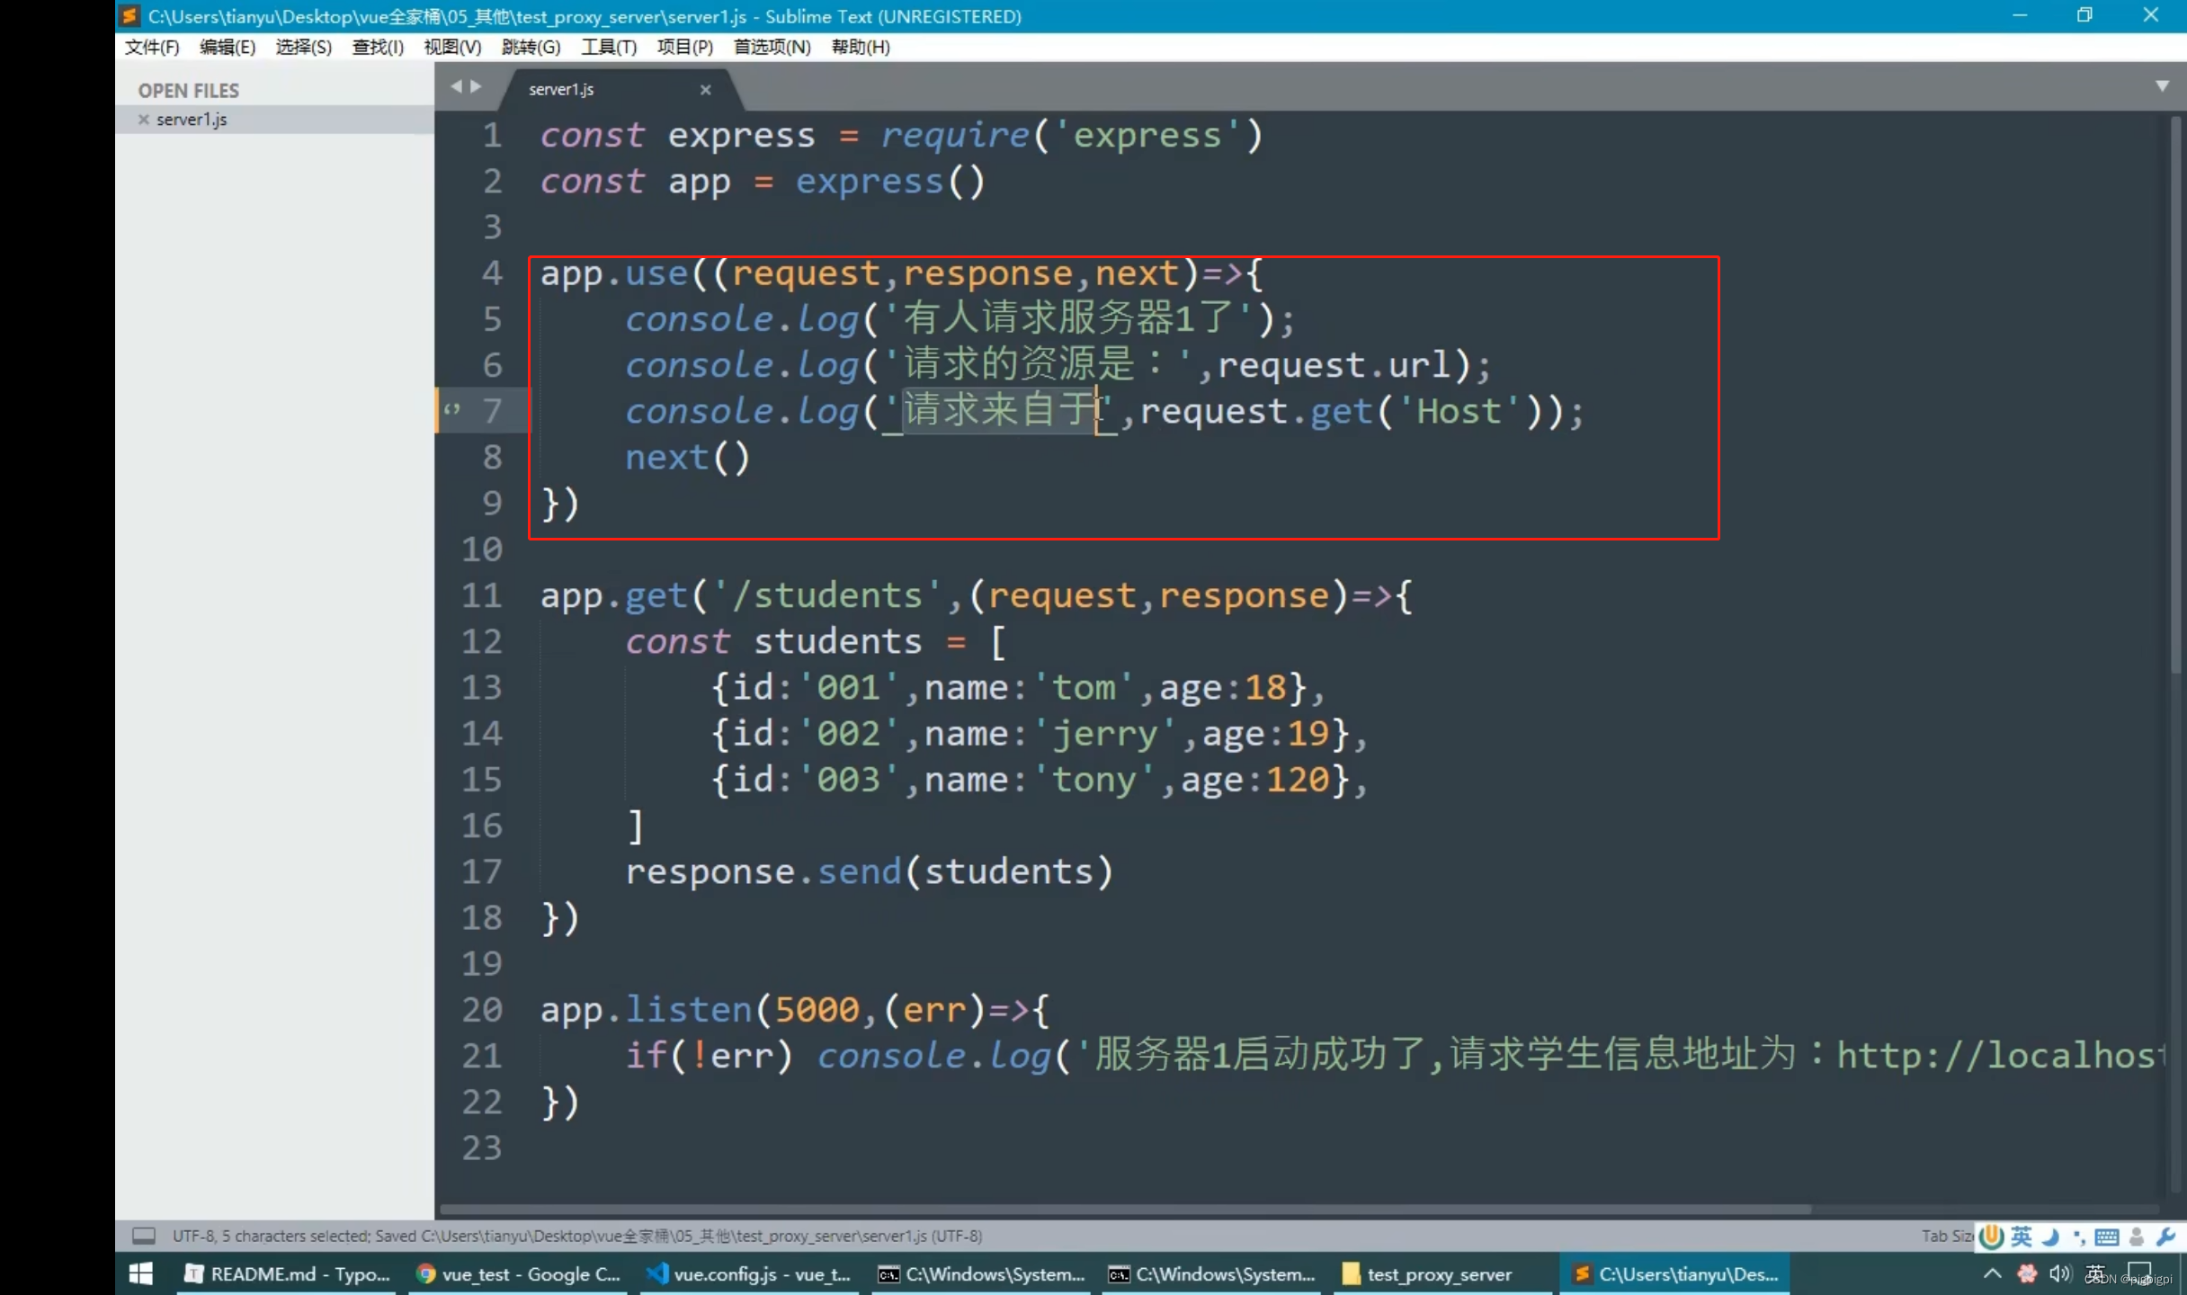Click '/students' string in line 11
The height and width of the screenshot is (1295, 2187).
[x=827, y=595]
